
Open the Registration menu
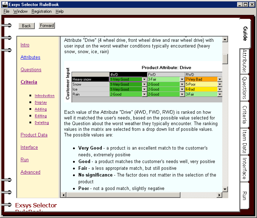tap(41, 11)
